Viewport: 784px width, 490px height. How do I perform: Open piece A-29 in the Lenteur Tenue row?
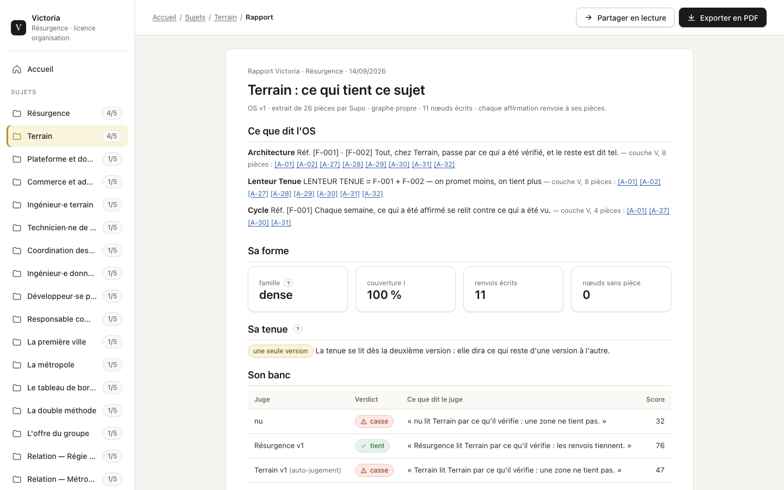click(x=304, y=194)
